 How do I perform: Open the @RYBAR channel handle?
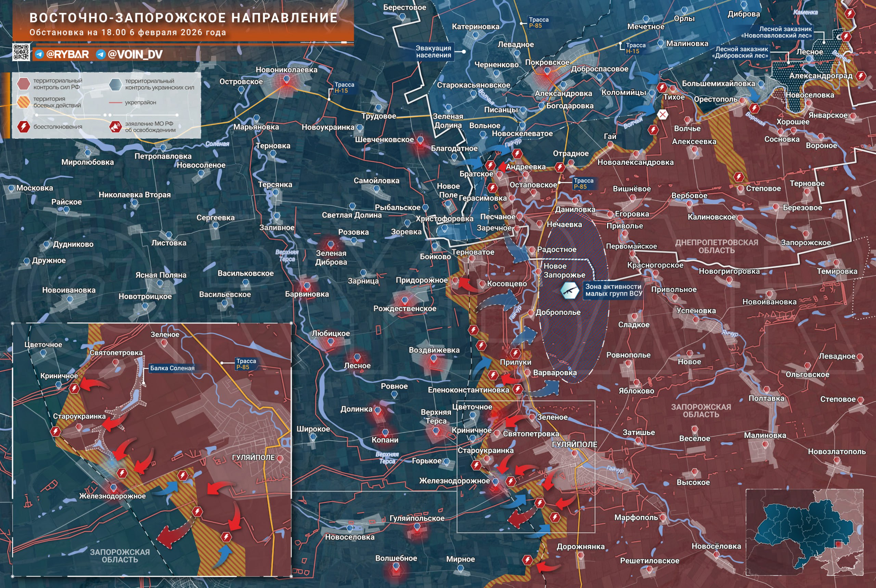67,54
